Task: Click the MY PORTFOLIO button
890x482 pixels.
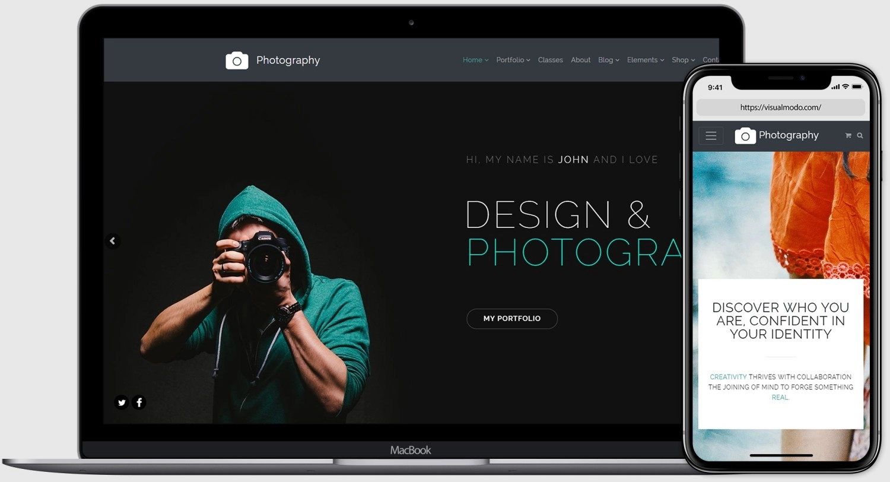Action: pyautogui.click(x=512, y=319)
